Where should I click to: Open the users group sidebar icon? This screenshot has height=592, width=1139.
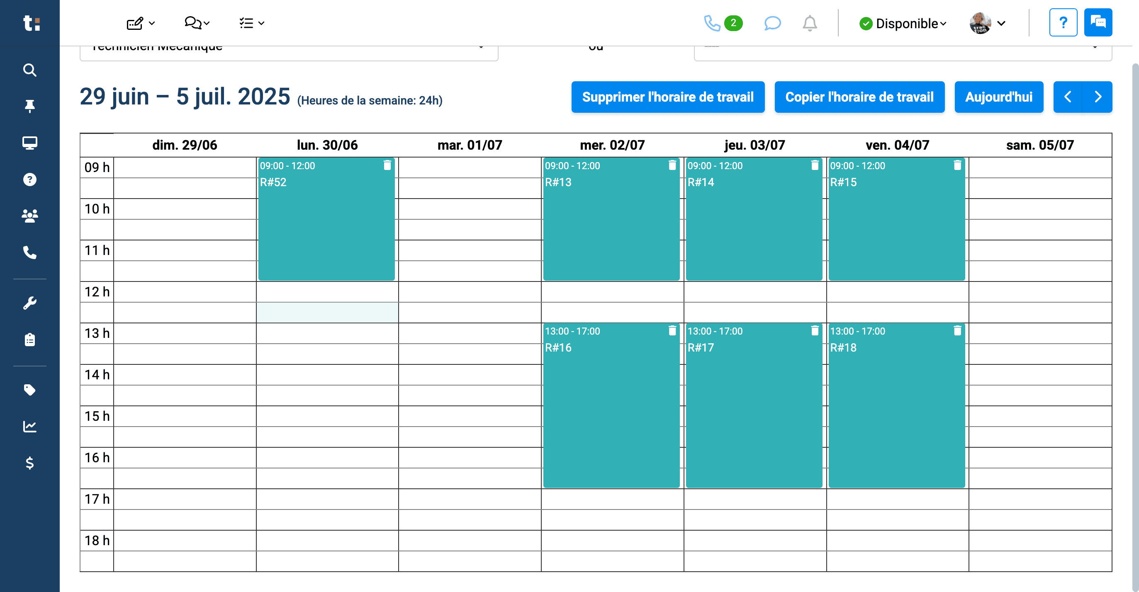[x=29, y=216]
